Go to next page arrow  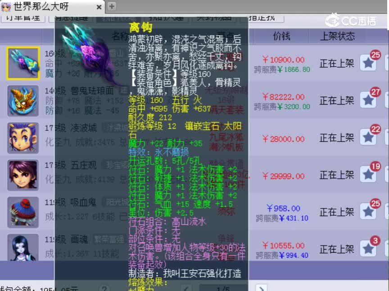pos(261,288)
